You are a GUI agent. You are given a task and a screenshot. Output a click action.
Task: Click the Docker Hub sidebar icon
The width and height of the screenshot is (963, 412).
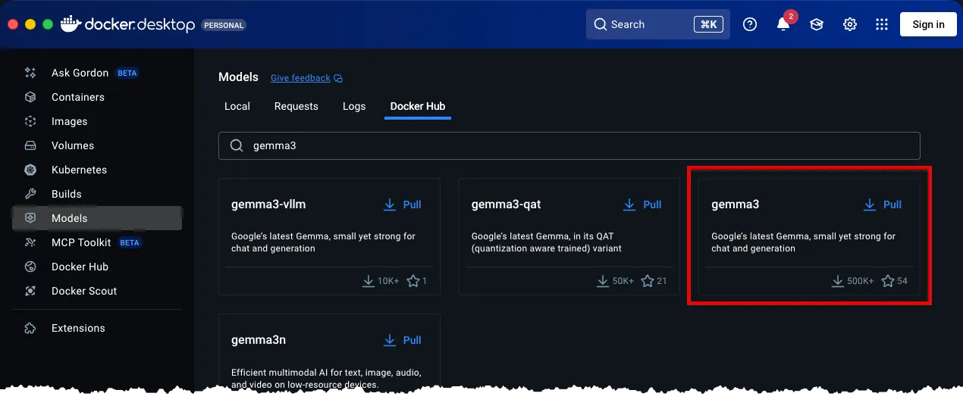click(30, 267)
